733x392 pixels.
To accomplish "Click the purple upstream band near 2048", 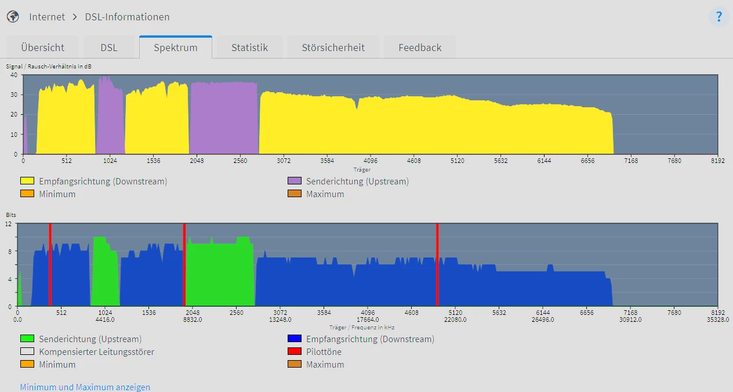I will [x=224, y=118].
